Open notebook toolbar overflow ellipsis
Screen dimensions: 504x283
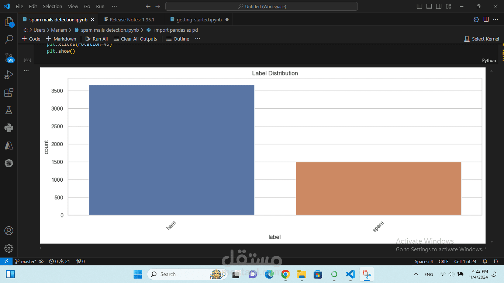(198, 39)
